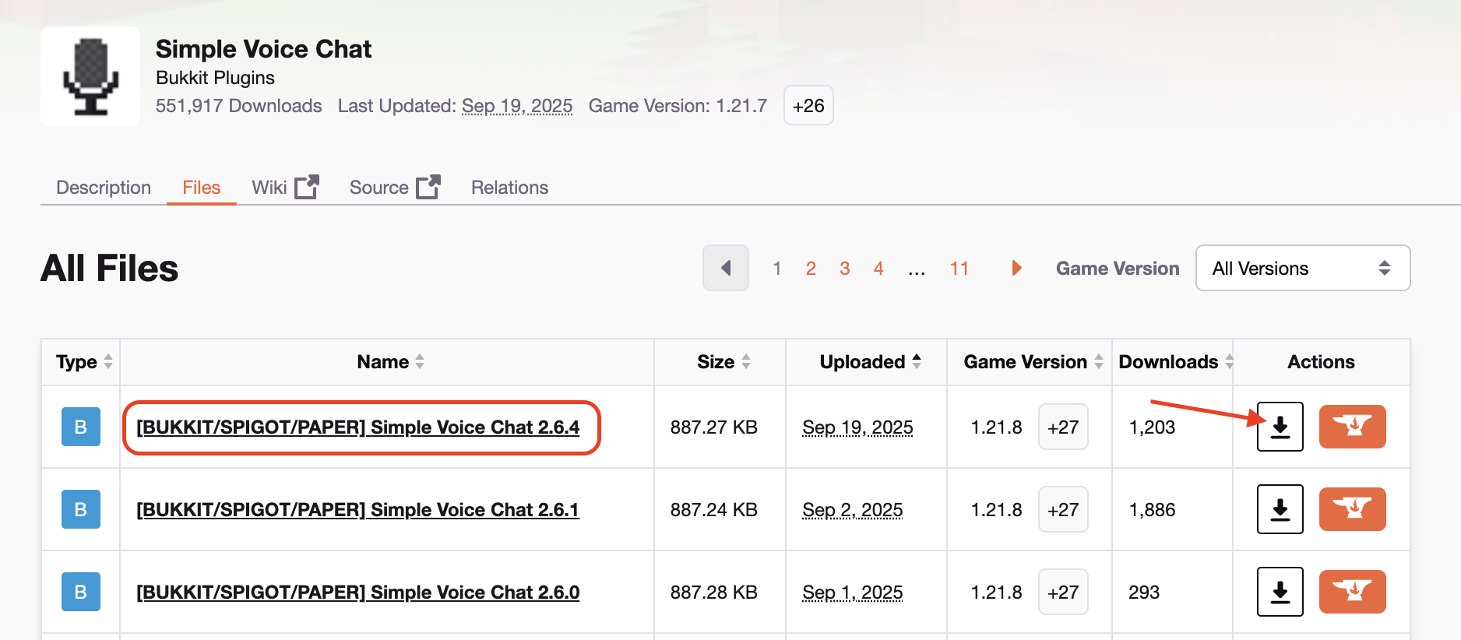Download Simple Voice Chat 2.6.4 file
The image size is (1461, 640).
(x=1280, y=427)
